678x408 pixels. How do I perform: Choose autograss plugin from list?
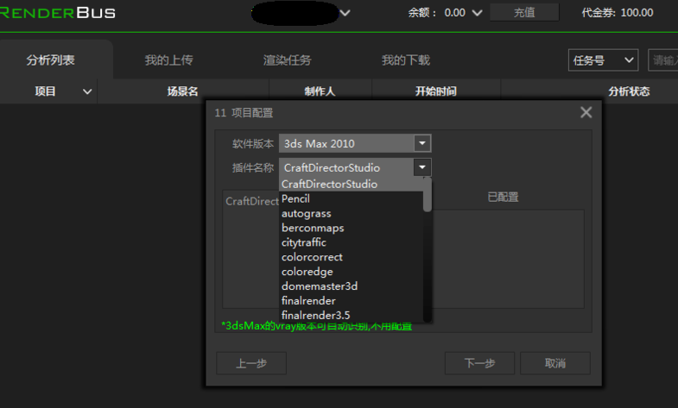pyautogui.click(x=352, y=214)
